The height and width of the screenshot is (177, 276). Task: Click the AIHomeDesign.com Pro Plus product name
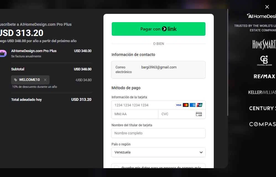pyautogui.click(x=34, y=51)
